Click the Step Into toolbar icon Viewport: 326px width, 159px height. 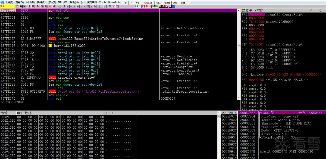[x=38, y=6]
